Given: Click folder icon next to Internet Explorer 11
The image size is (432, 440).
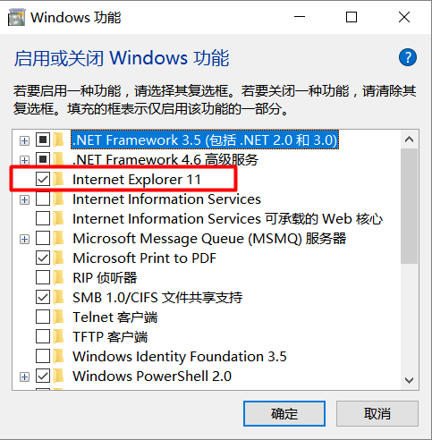Looking at the screenshot, I should 59,179.
